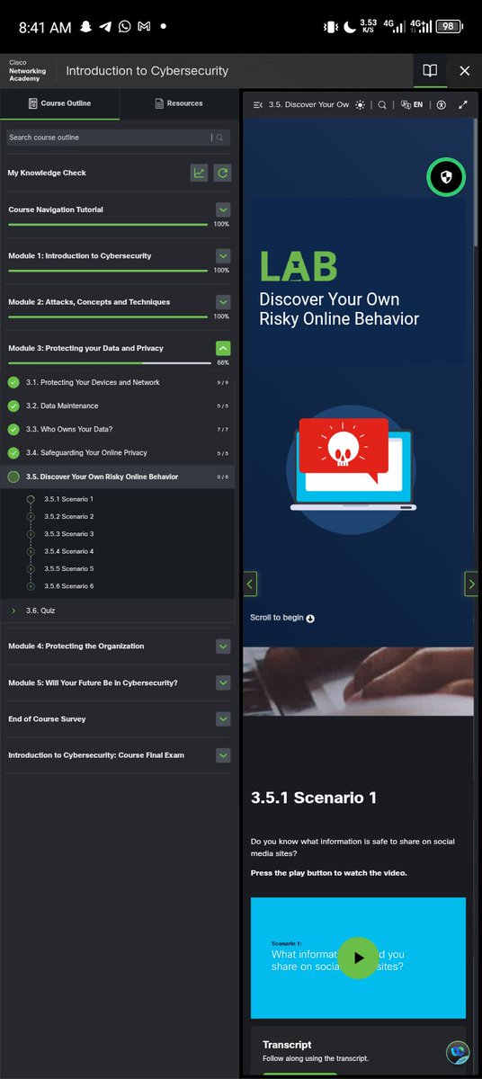Click the green shield security badge
The image size is (482, 1079).
(446, 177)
